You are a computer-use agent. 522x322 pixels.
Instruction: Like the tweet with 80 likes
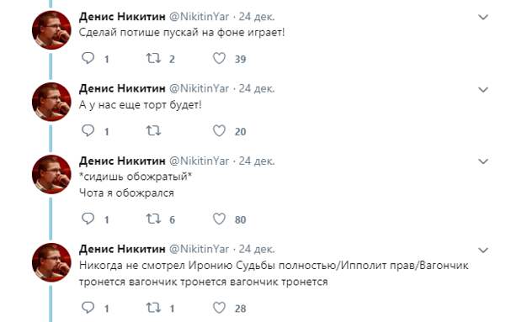point(219,219)
